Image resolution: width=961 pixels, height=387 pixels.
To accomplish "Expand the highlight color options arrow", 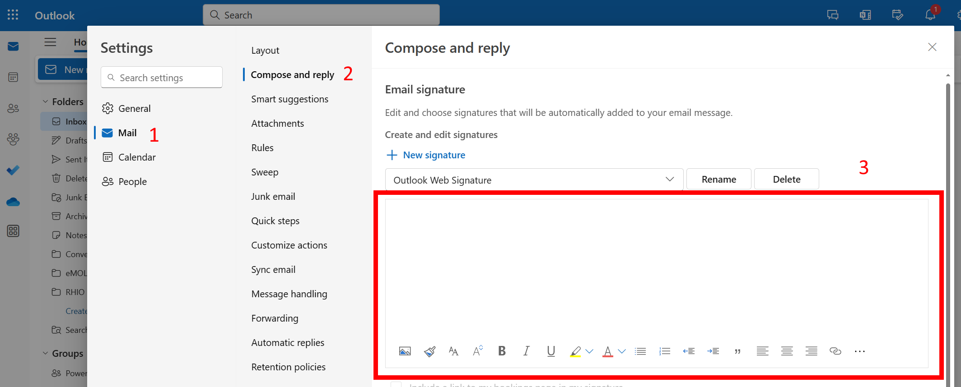I will (x=589, y=351).
